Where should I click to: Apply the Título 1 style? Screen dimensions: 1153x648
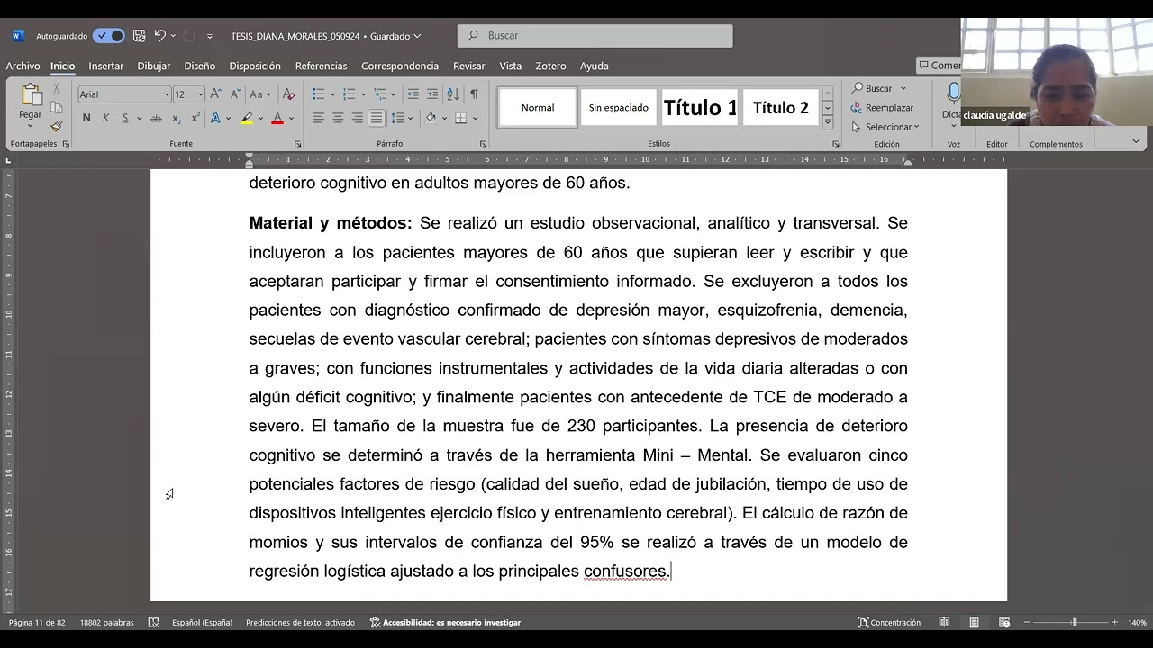tap(700, 108)
